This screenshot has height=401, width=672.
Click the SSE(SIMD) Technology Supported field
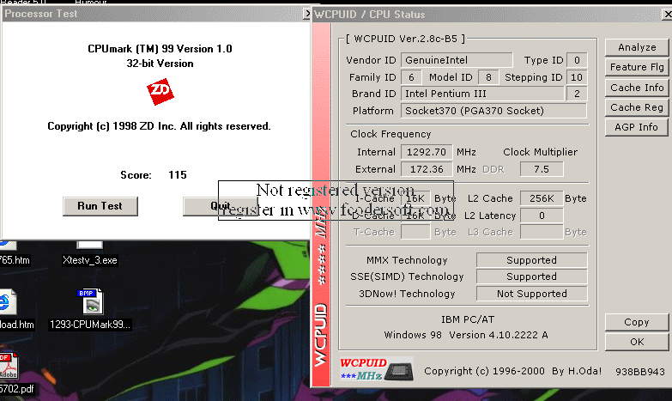point(532,276)
